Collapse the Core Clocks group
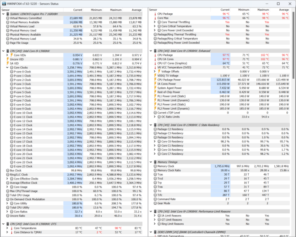This screenshot has height=237, width=296. pyautogui.click(x=7, y=68)
